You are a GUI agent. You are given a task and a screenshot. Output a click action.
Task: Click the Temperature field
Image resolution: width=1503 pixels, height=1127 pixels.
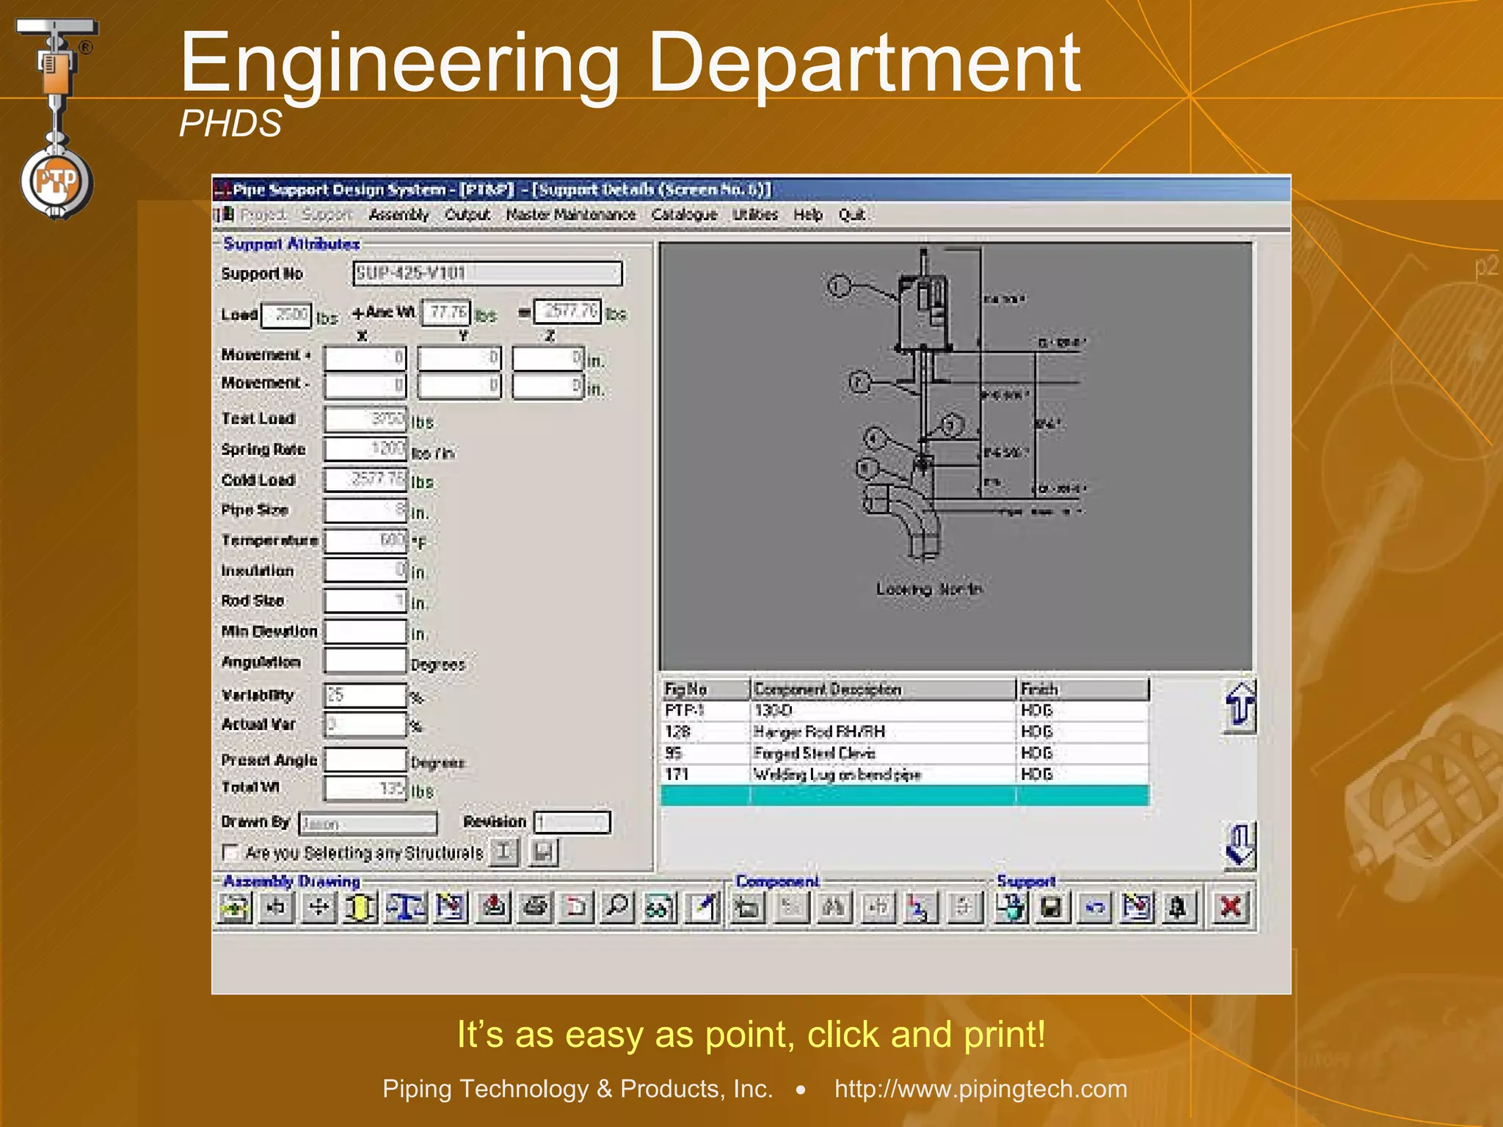(x=365, y=541)
